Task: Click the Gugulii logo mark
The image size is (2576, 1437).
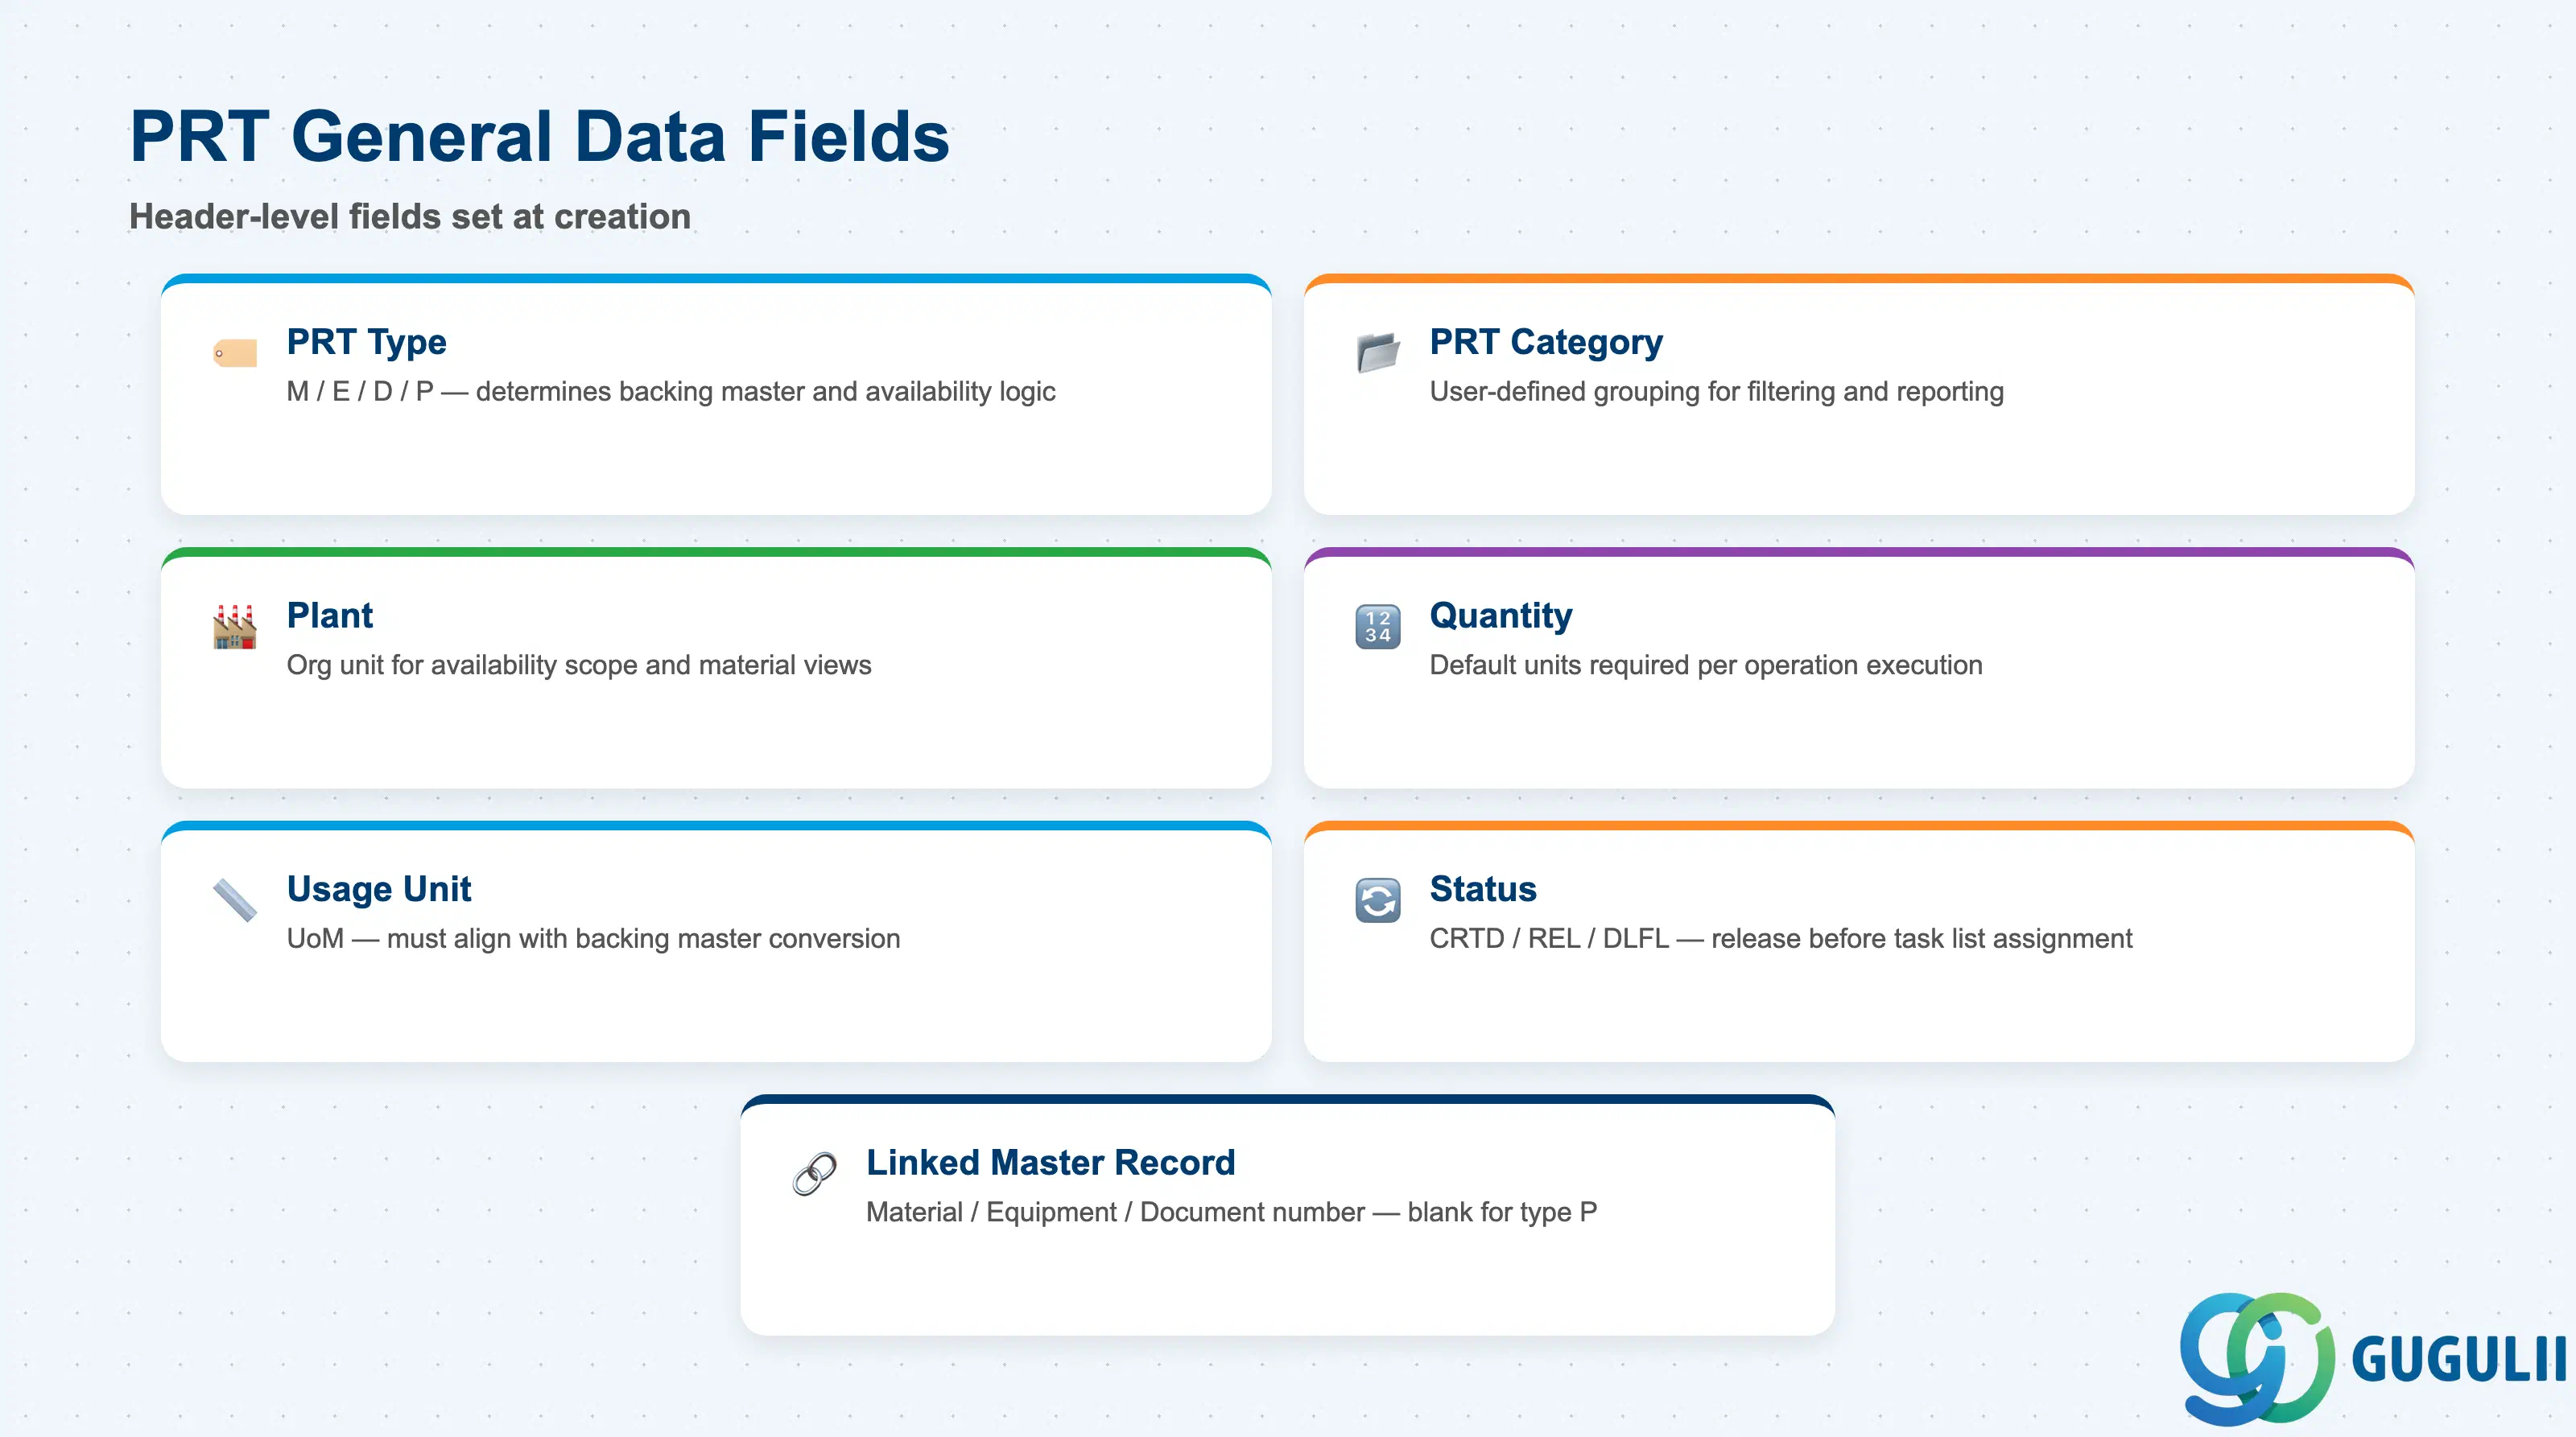Action: 2257,1358
